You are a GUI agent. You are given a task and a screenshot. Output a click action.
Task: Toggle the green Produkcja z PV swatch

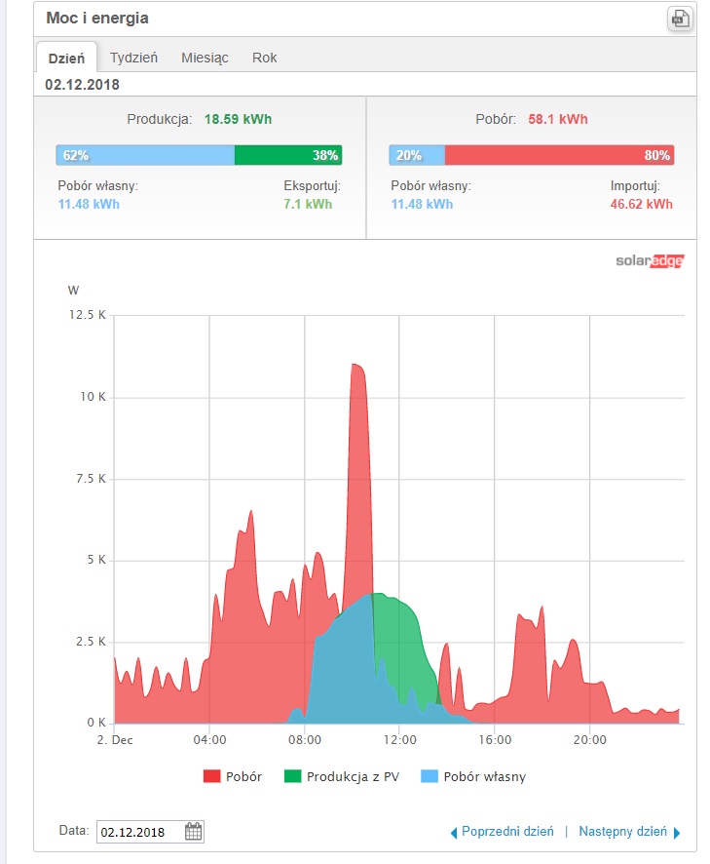coord(292,776)
